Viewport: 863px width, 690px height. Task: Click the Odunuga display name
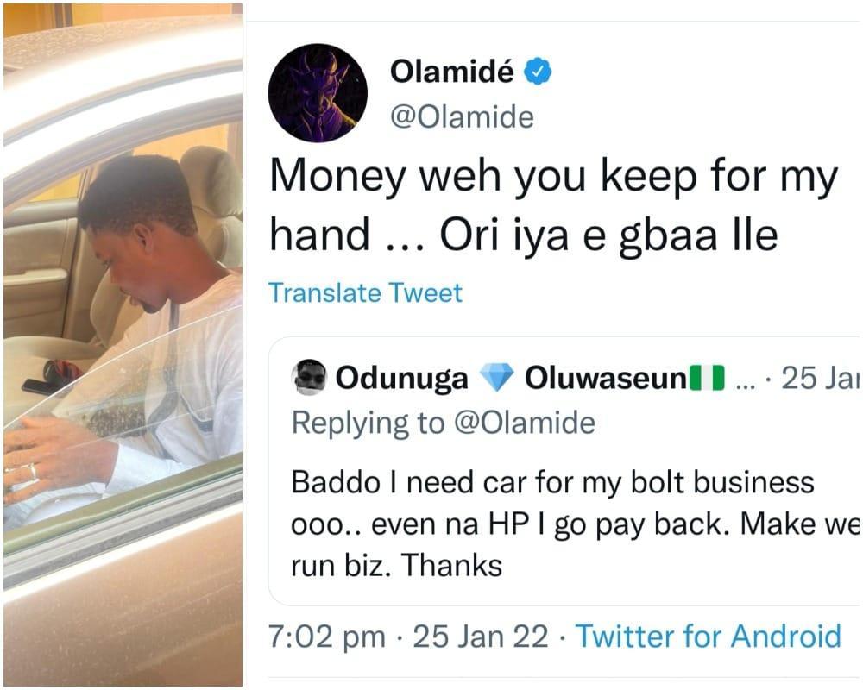(x=402, y=379)
